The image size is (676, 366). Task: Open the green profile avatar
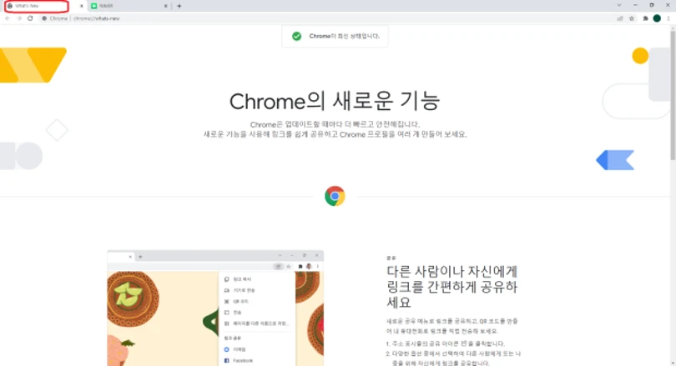[x=657, y=18]
